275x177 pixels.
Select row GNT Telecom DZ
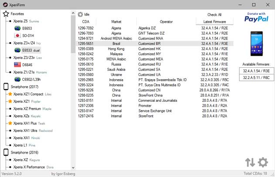155,33
